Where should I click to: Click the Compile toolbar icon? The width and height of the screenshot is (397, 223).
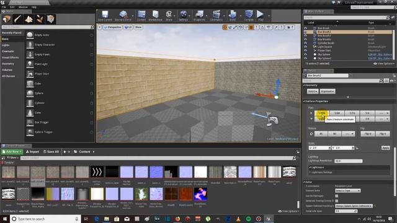(249, 15)
